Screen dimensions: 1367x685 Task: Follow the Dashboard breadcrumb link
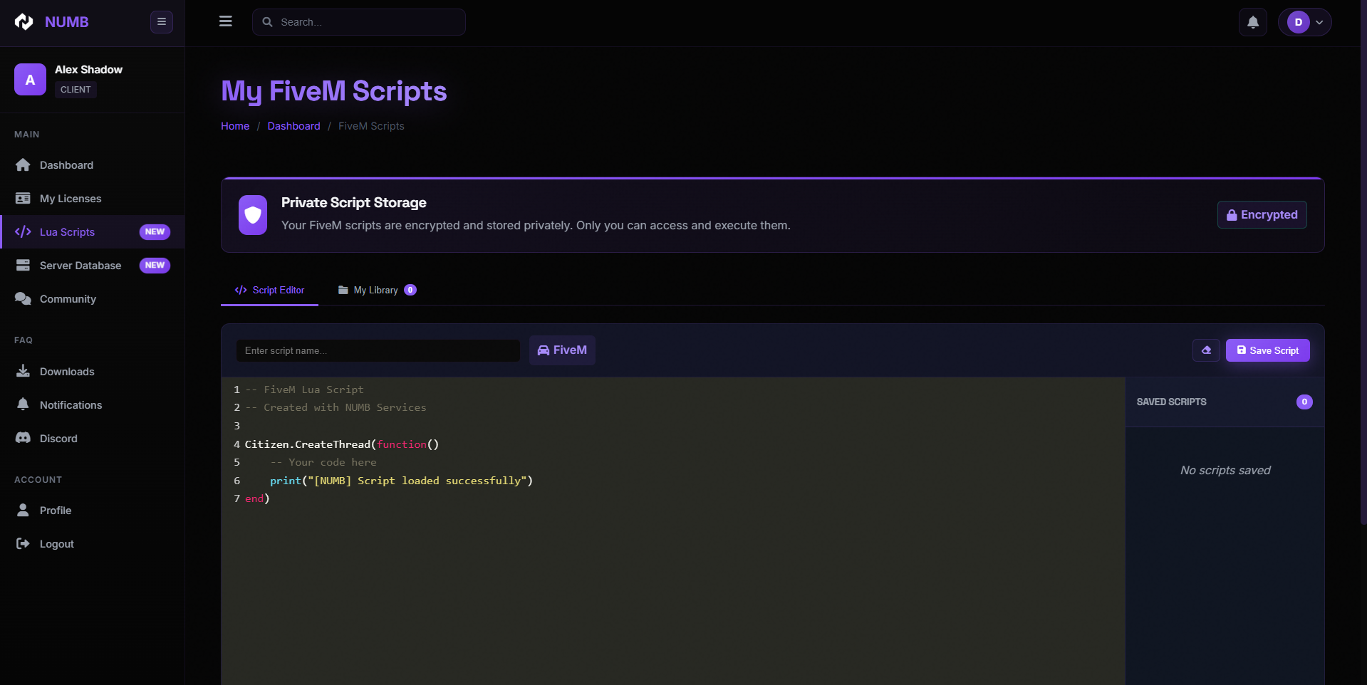tap(293, 126)
